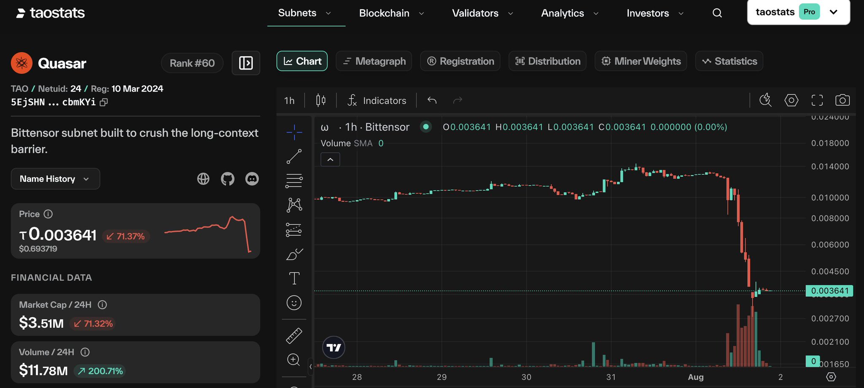Open the Indicators button
Viewport: 864px width, 388px height.
point(376,100)
